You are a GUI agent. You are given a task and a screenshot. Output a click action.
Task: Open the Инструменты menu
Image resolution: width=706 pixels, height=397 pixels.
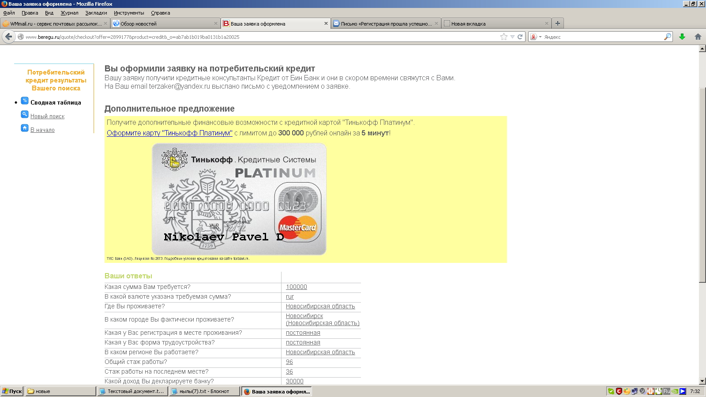[129, 13]
